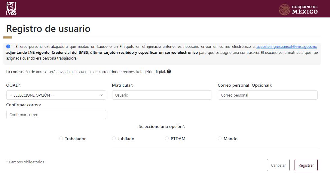Click the Correo personal (Opcional) label

(245, 85)
